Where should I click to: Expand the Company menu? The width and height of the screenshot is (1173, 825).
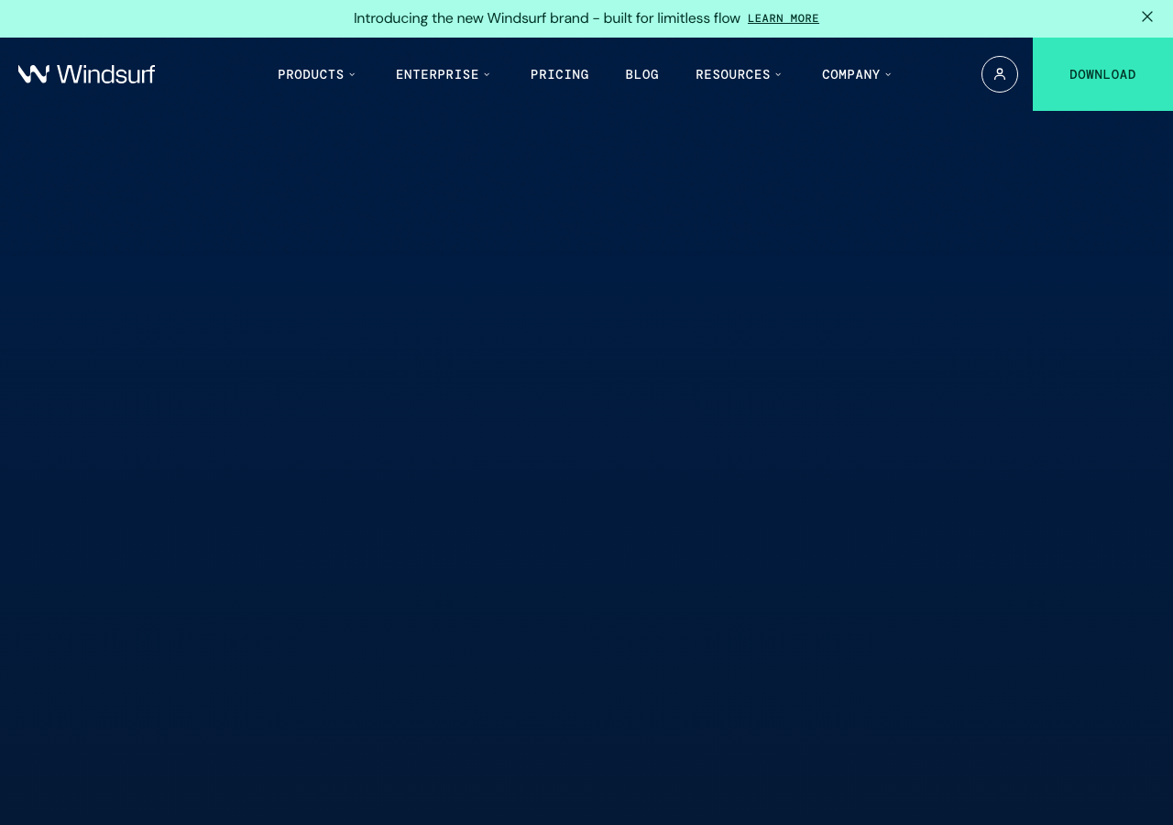(857, 74)
